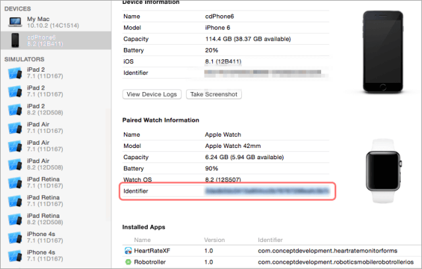
Task: Click Watch OS value 8.2 (12S507)
Action: click(223, 180)
